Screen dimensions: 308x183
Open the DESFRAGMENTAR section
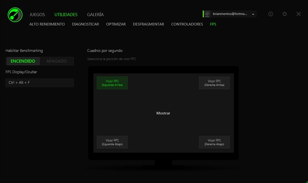click(149, 24)
